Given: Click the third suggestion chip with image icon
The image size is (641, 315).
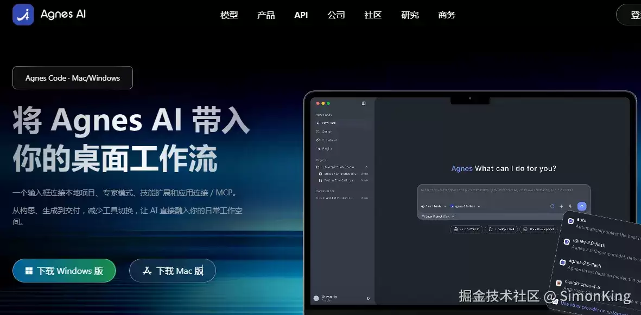Looking at the screenshot, I should [x=538, y=229].
